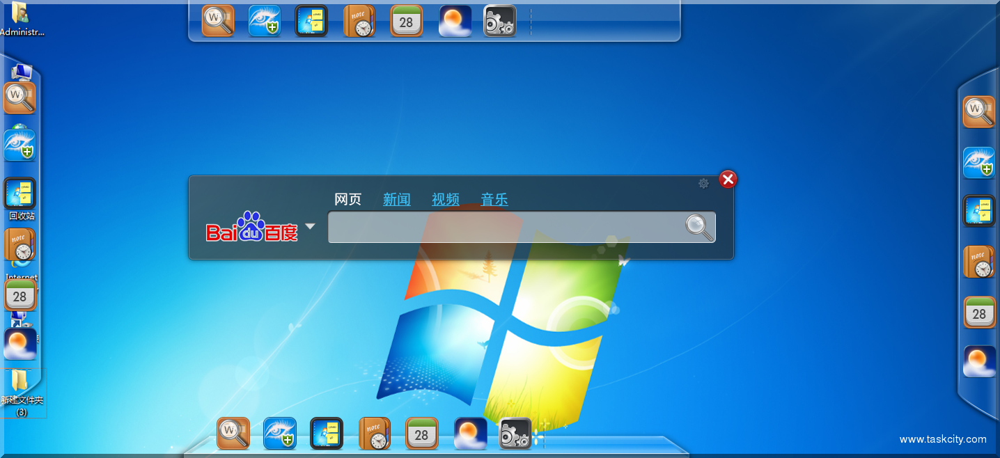Select the Administrator folder on desktop
This screenshot has width=1000, height=458.
click(22, 18)
